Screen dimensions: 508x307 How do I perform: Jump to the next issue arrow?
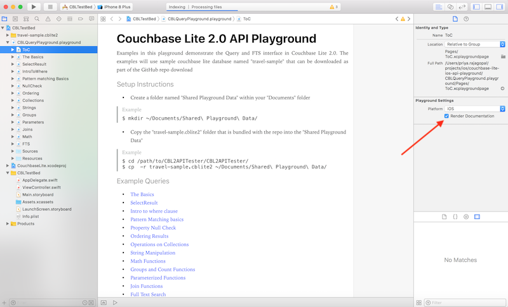pyautogui.click(x=409, y=19)
